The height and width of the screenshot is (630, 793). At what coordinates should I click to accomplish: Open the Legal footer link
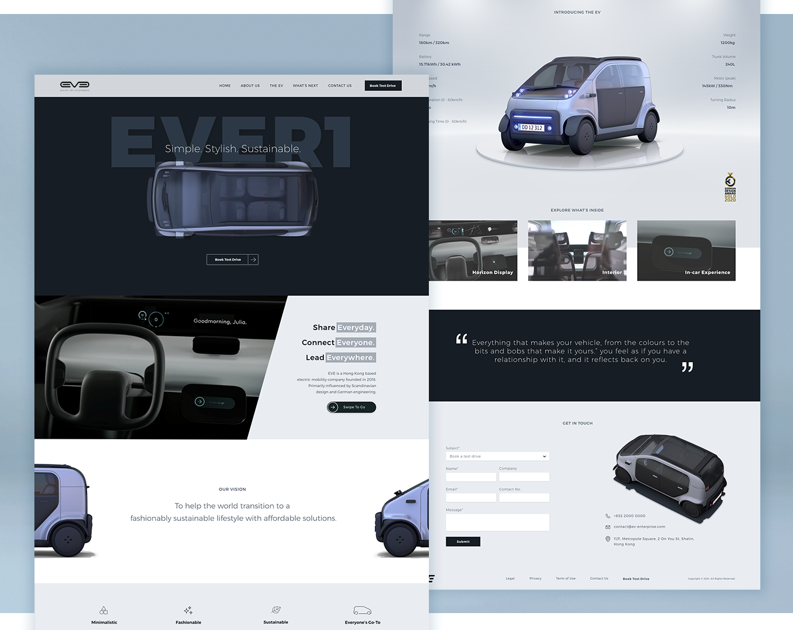coord(510,579)
